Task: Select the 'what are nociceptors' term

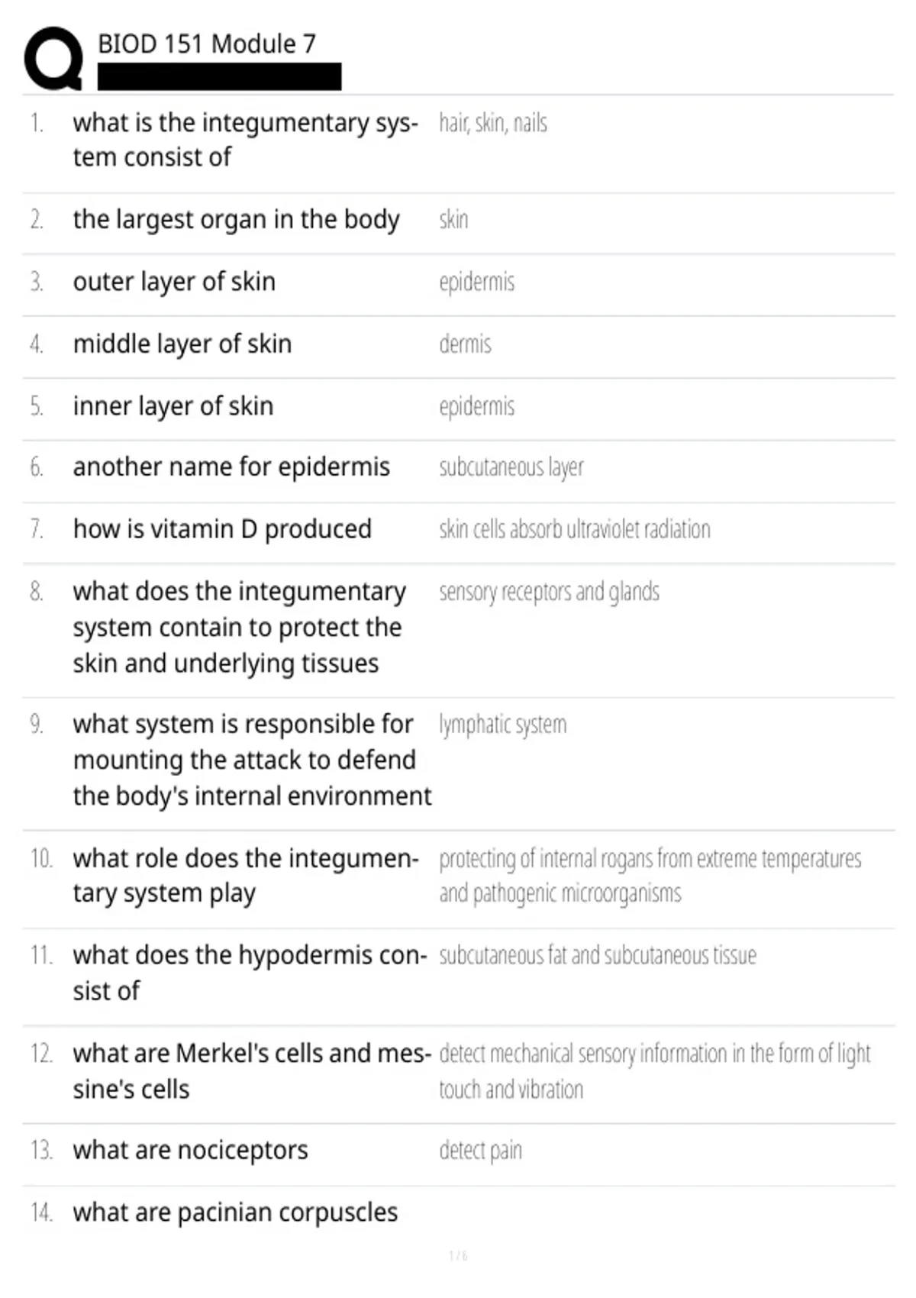Action: point(190,1150)
